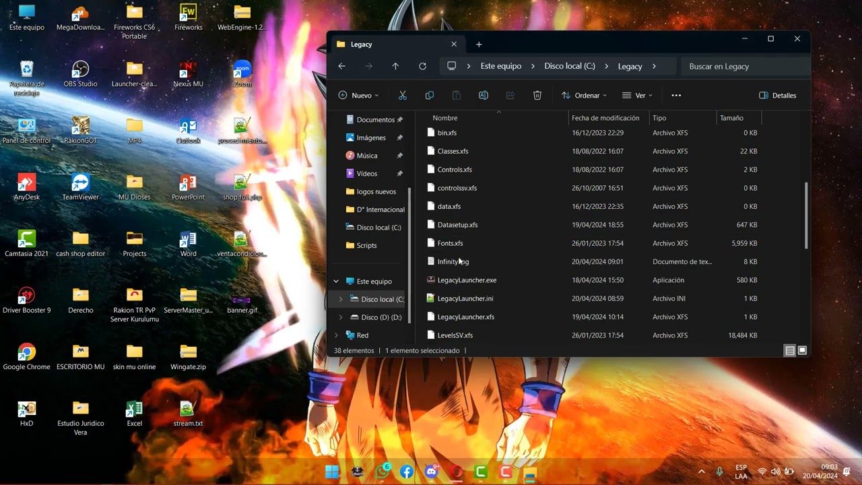The image size is (862, 485).
Task: Open See more options ellipsis menu
Action: pyautogui.click(x=676, y=96)
